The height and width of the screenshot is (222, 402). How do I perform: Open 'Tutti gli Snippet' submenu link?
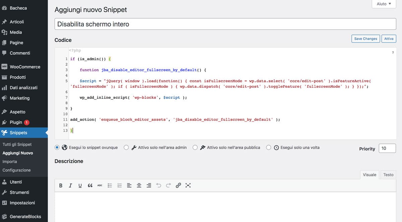click(17, 144)
